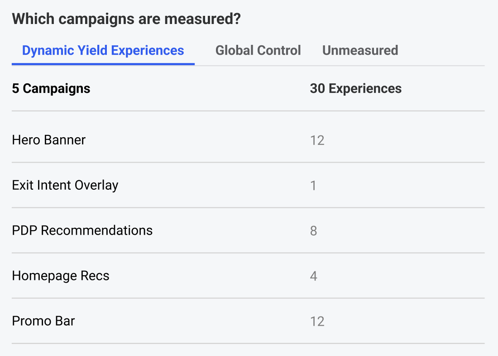Image resolution: width=498 pixels, height=356 pixels.
Task: Click Hero Banner's 12 experiences count
Action: coord(317,140)
